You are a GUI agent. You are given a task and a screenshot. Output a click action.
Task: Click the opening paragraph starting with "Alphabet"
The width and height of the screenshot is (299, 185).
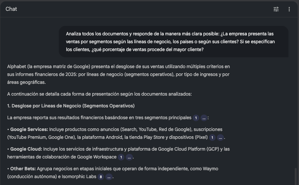(118, 74)
